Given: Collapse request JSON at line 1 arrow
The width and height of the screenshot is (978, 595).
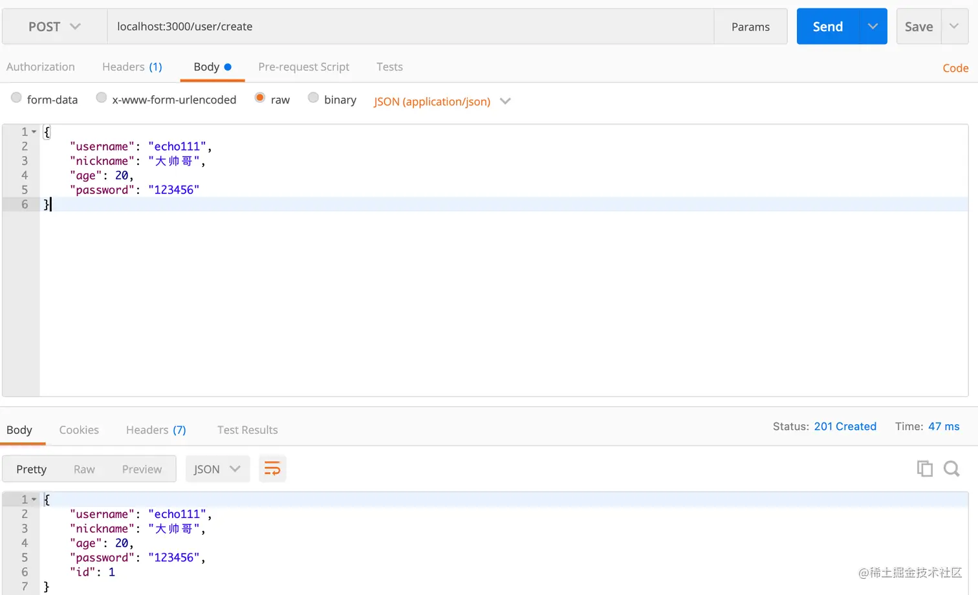Looking at the screenshot, I should (34, 132).
